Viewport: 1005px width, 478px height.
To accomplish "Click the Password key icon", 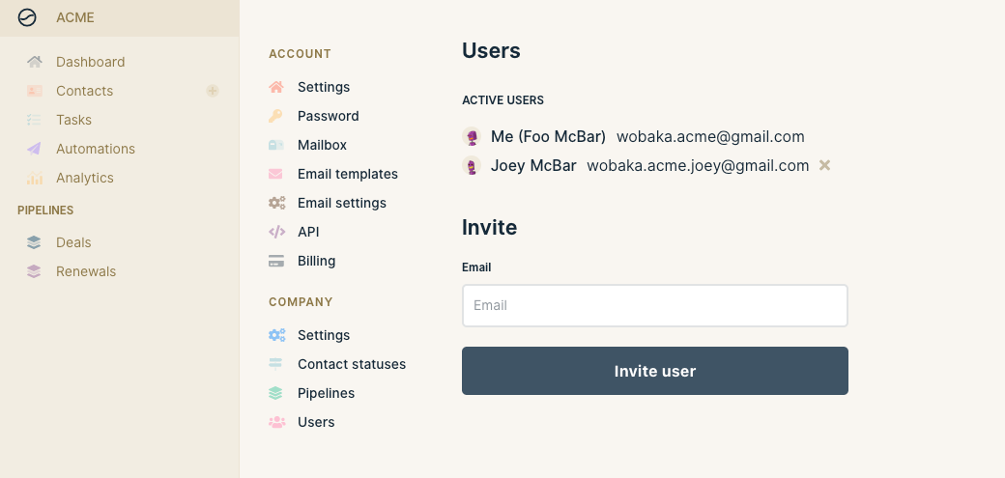I will 275,116.
